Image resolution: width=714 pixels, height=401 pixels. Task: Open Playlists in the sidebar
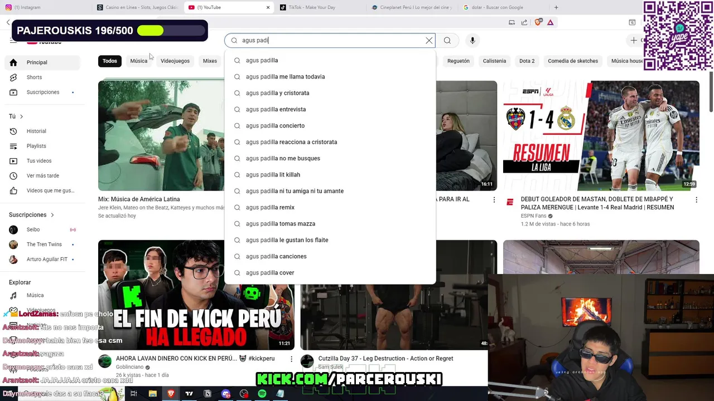(x=42, y=146)
